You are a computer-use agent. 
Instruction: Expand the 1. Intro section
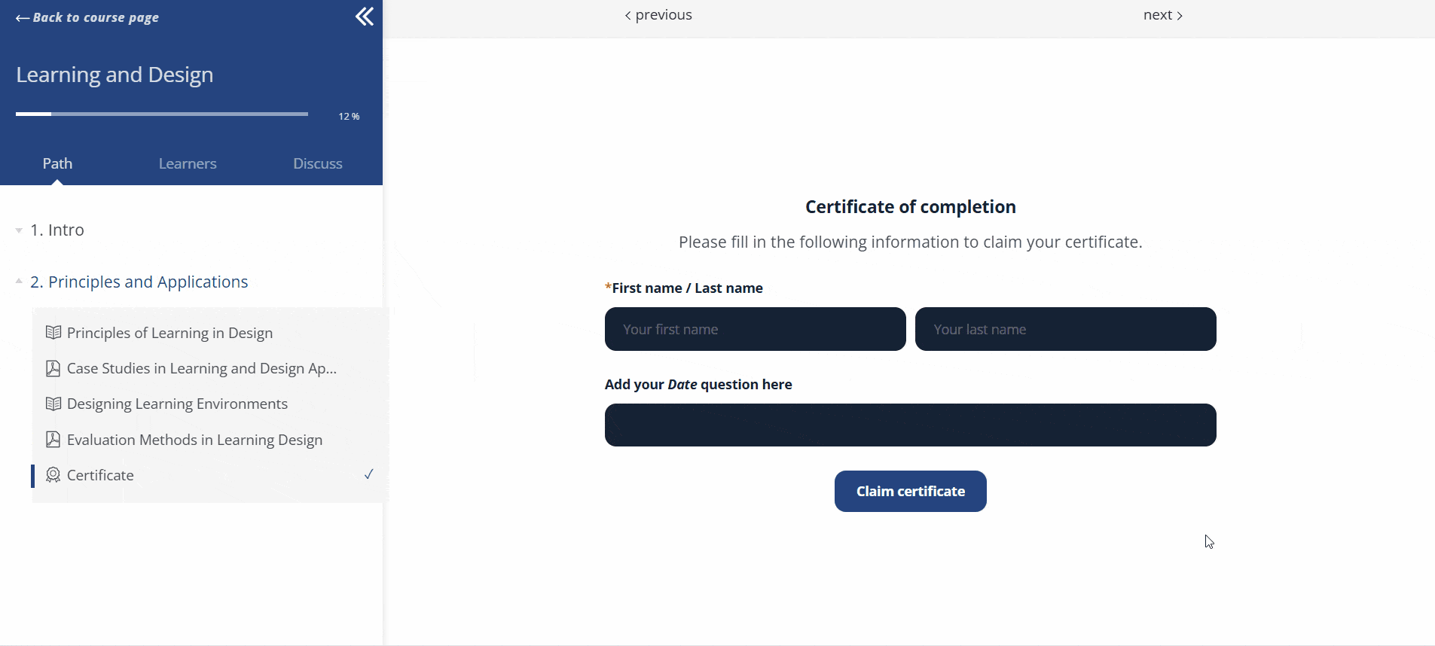(x=19, y=230)
